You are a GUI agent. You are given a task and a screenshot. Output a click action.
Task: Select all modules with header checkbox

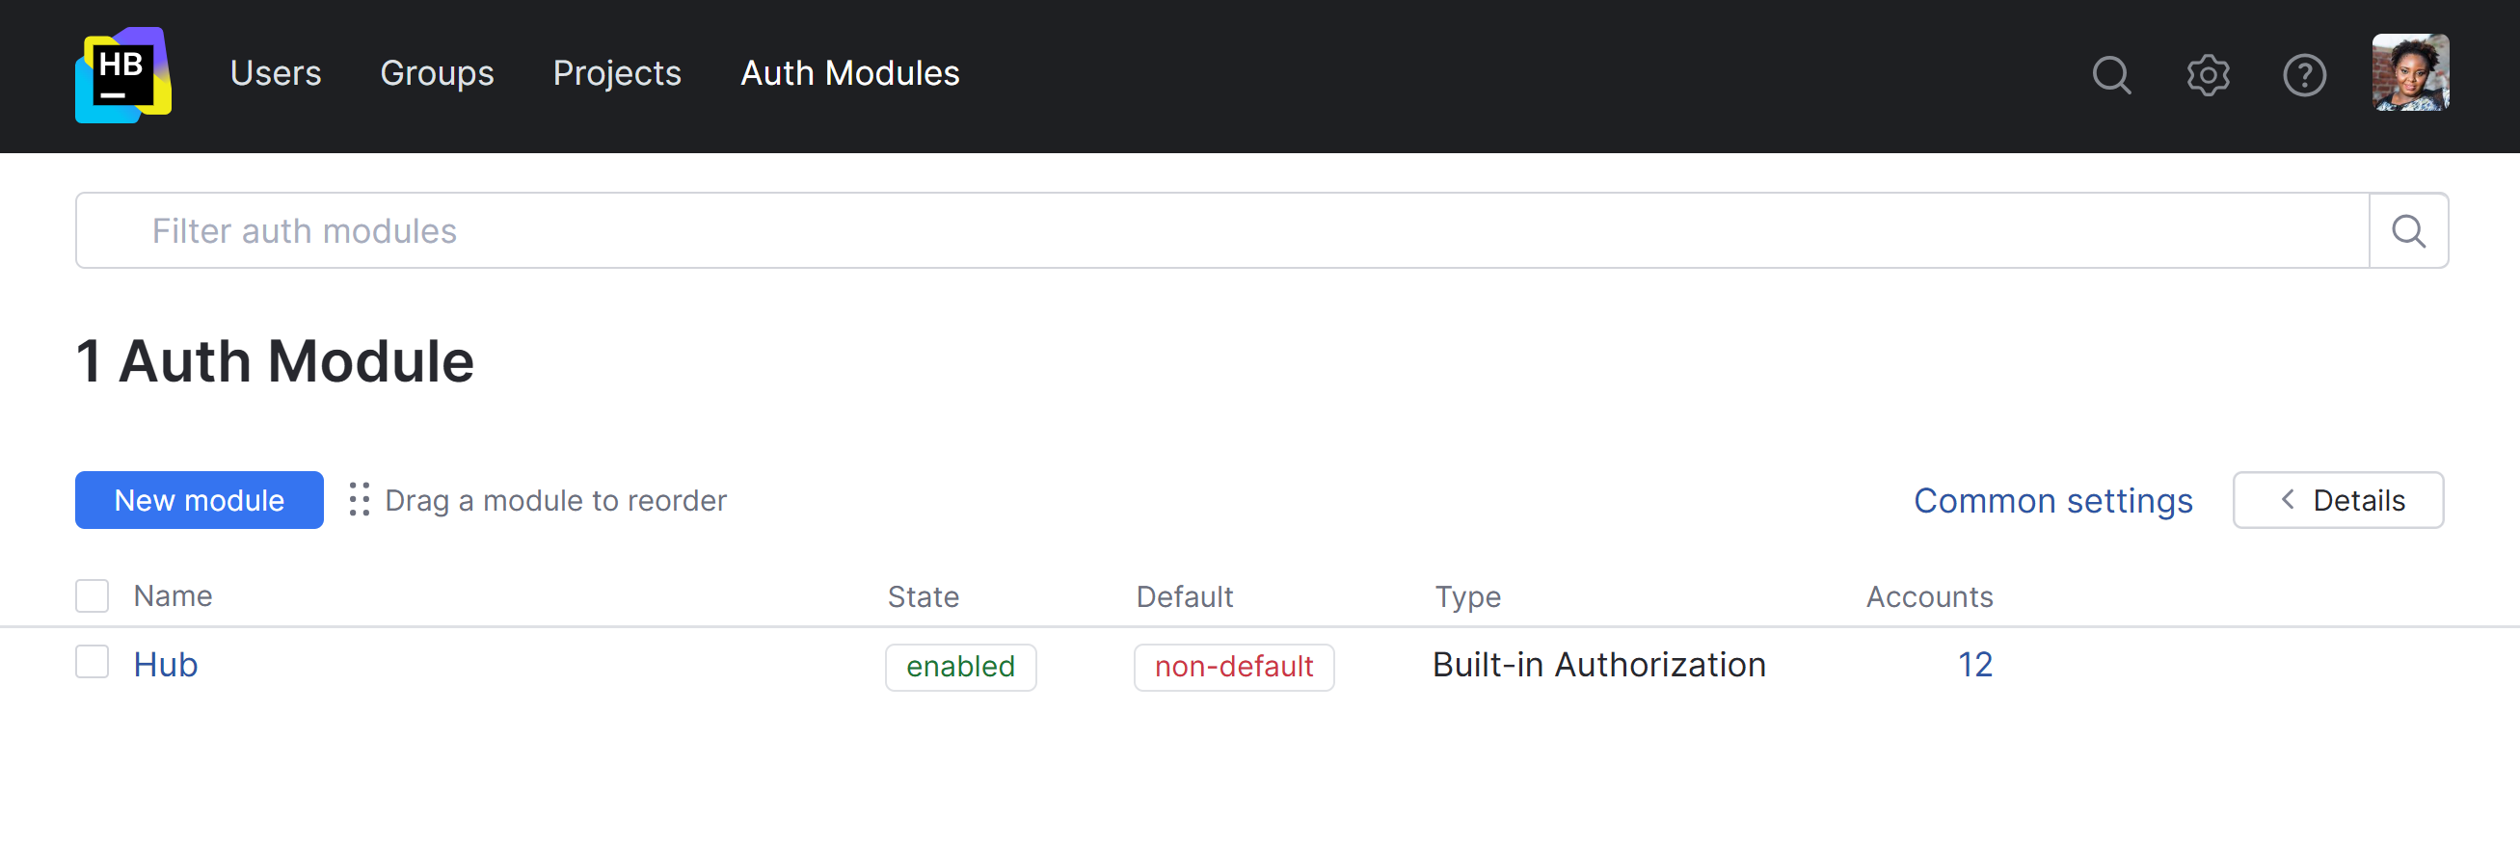[92, 595]
